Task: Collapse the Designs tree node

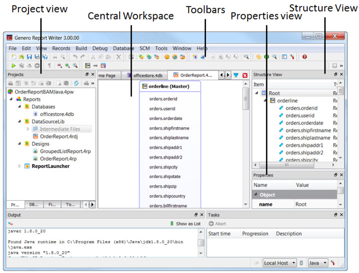Action: [x=19, y=143]
